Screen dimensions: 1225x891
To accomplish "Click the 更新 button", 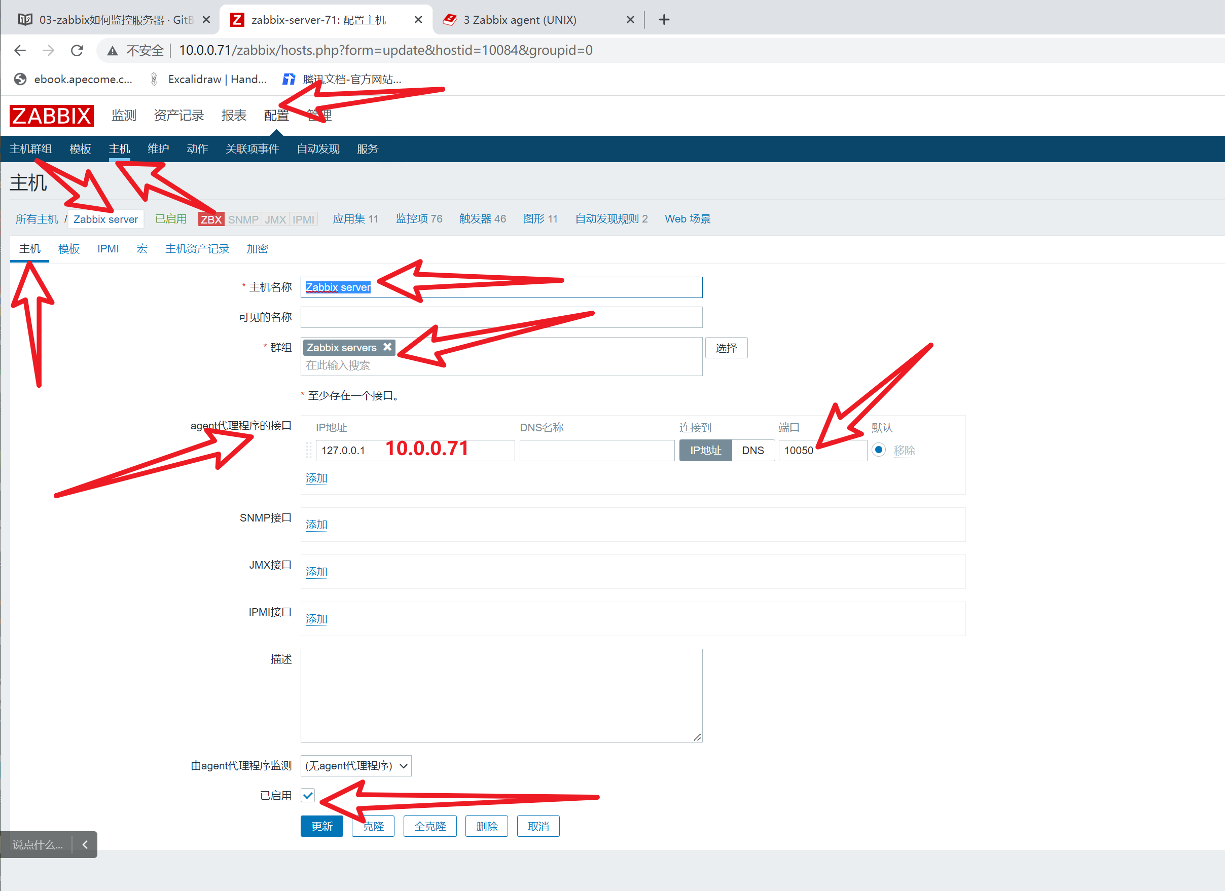I will (322, 826).
